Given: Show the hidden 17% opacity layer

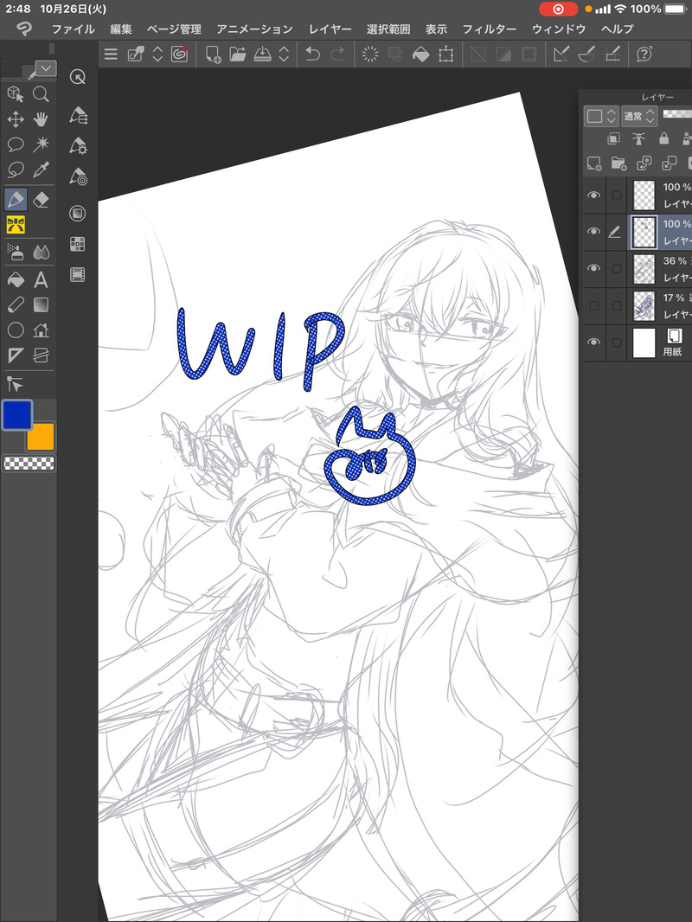Looking at the screenshot, I should pos(593,305).
